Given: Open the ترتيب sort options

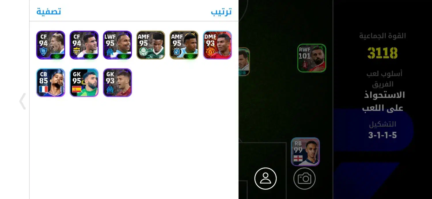Looking at the screenshot, I should tap(221, 12).
